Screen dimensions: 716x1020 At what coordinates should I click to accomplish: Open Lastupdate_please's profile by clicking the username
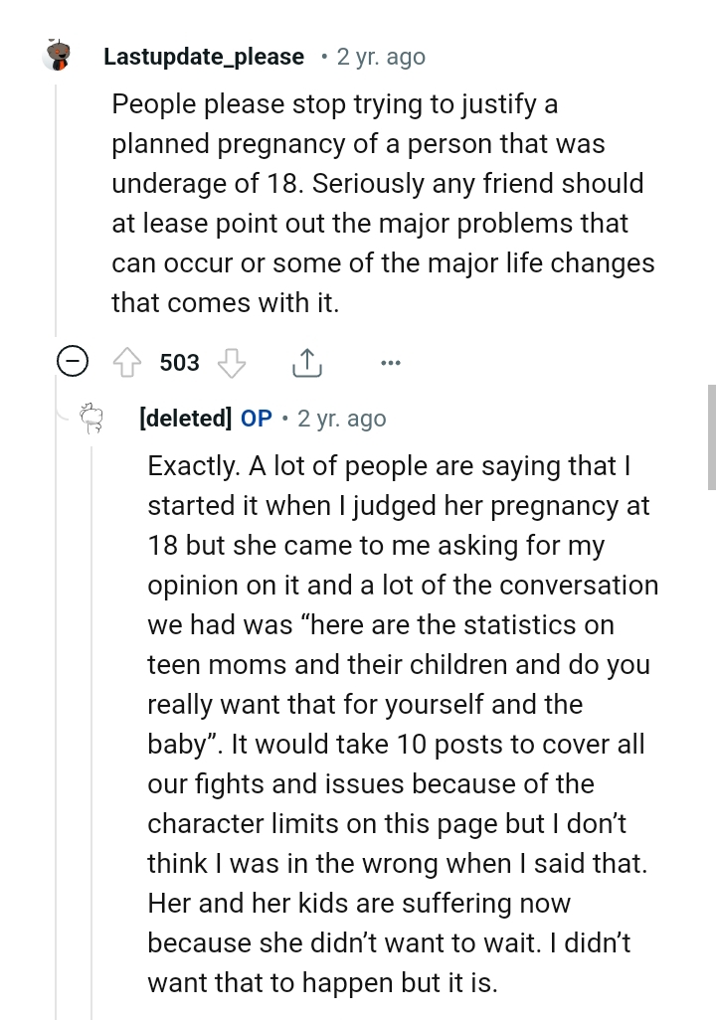click(204, 57)
